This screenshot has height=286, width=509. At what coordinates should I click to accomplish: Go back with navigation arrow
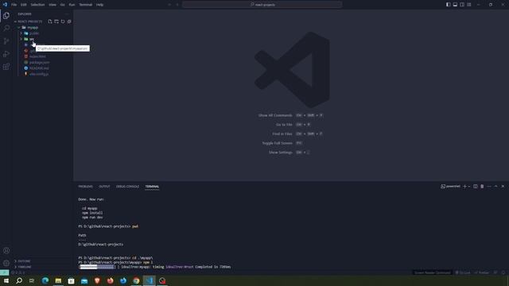[x=169, y=5]
